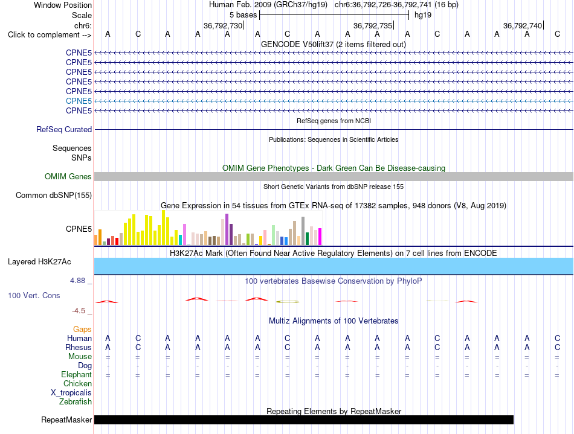Click '100 vertebrates Basewise Conservation by PhyloP' title
This screenshot has height=434, width=574.
(334, 281)
